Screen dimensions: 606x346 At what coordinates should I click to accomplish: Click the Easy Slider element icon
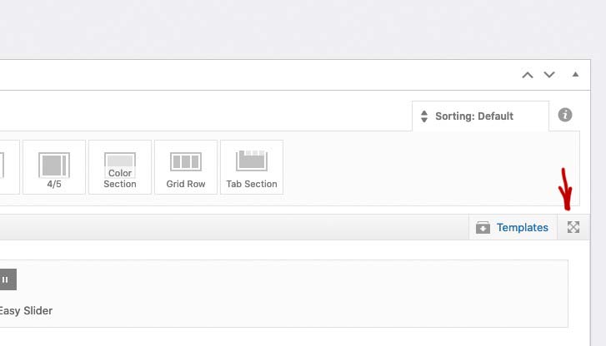(x=8, y=279)
